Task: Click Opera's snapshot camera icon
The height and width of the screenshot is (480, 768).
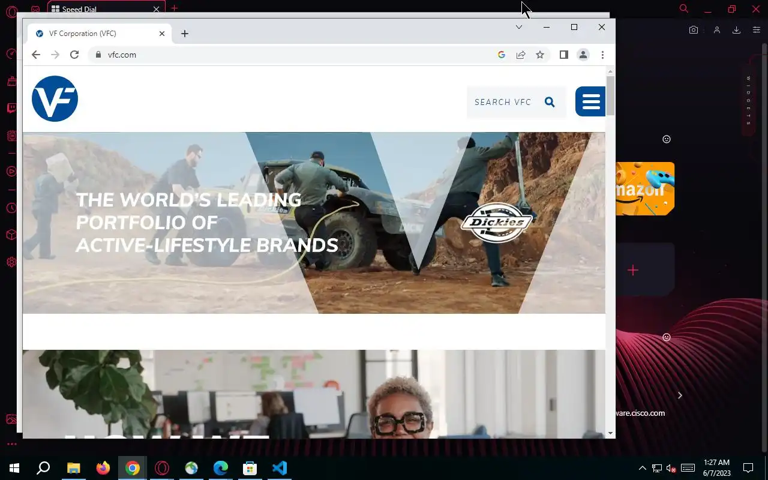Action: click(x=694, y=30)
